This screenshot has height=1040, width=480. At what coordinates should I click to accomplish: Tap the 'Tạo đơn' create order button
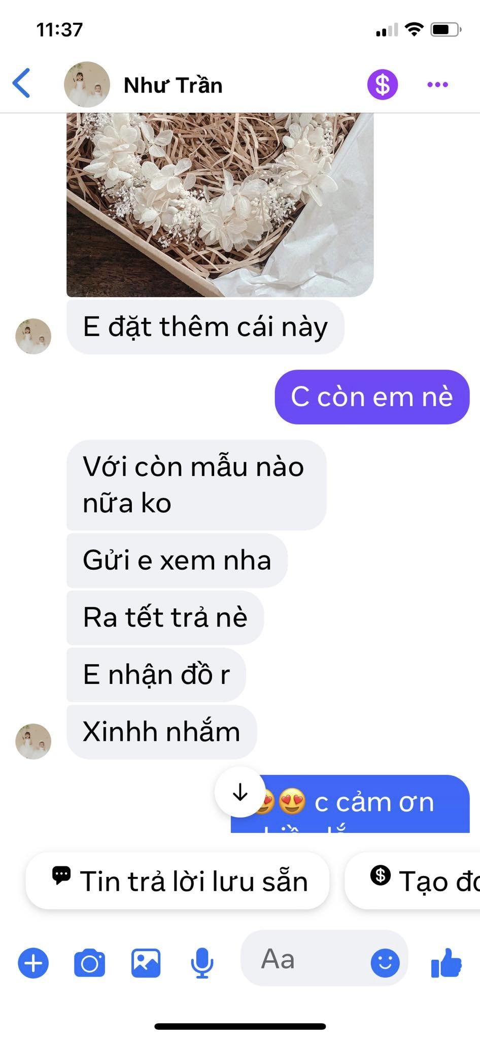(413, 881)
